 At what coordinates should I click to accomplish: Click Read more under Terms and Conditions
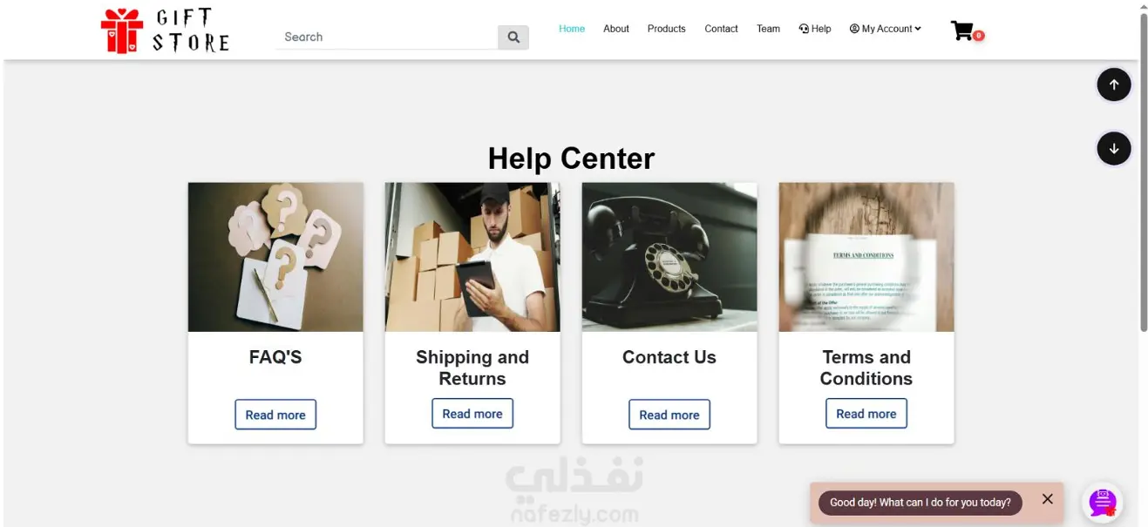(866, 414)
